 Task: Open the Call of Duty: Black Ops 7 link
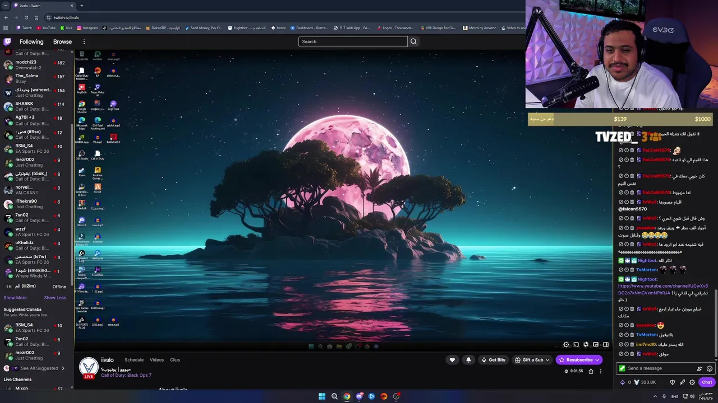(126, 376)
